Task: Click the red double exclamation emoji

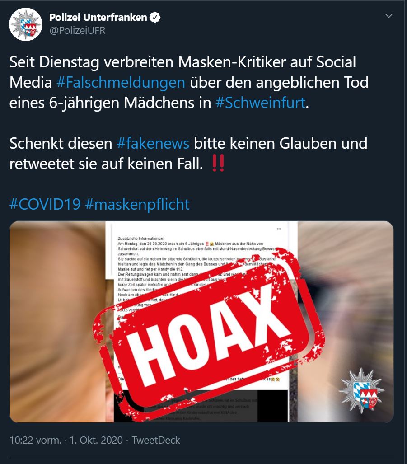Action: (x=218, y=164)
